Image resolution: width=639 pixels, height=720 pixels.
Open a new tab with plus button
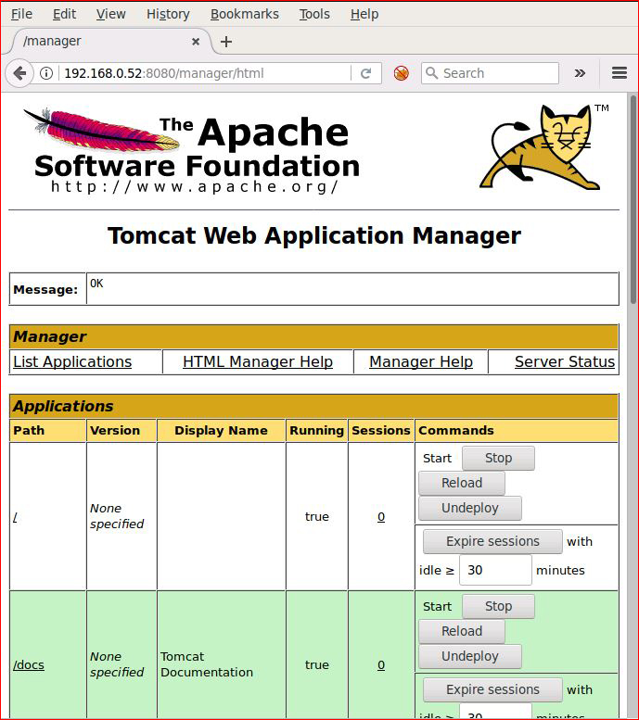click(225, 42)
